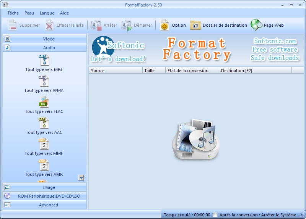Open the Peau menu
The height and width of the screenshot is (219, 306).
coord(29,13)
